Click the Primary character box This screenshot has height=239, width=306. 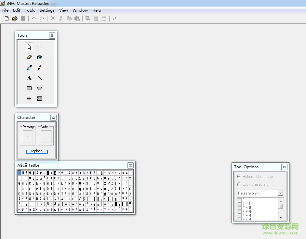click(x=28, y=136)
